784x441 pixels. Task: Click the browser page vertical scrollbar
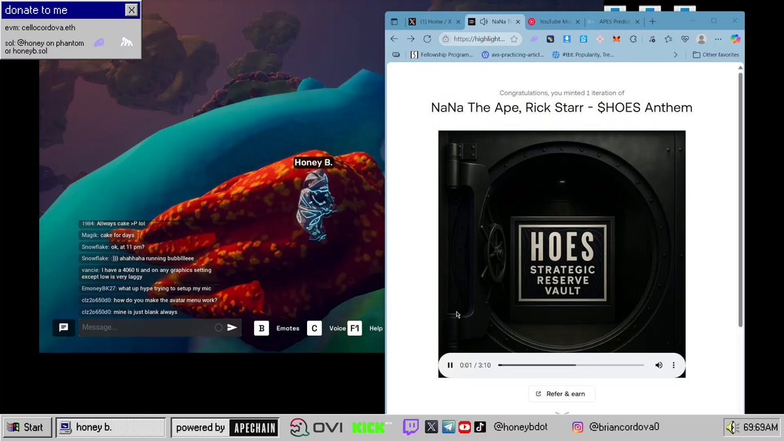740,199
